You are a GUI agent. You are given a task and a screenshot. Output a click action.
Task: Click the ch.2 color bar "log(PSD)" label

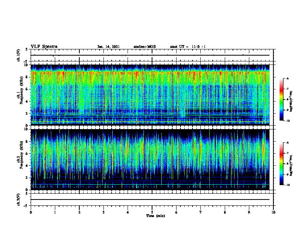[x=291, y=165]
